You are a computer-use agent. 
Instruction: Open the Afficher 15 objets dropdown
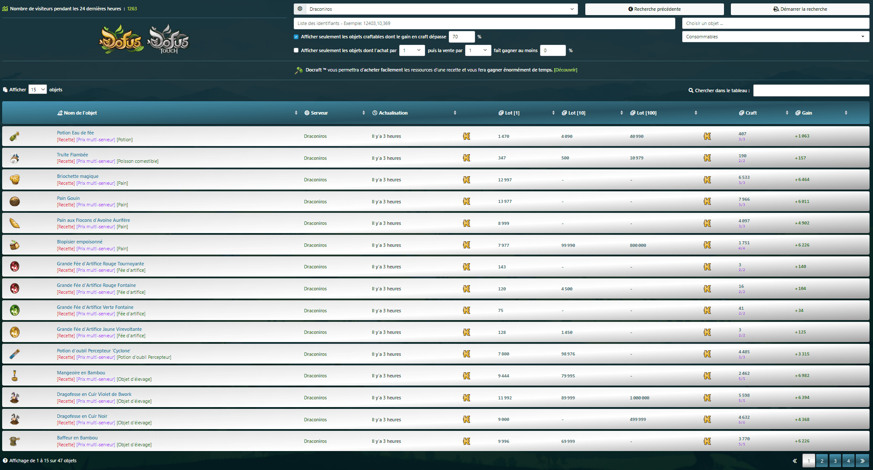pyautogui.click(x=37, y=90)
